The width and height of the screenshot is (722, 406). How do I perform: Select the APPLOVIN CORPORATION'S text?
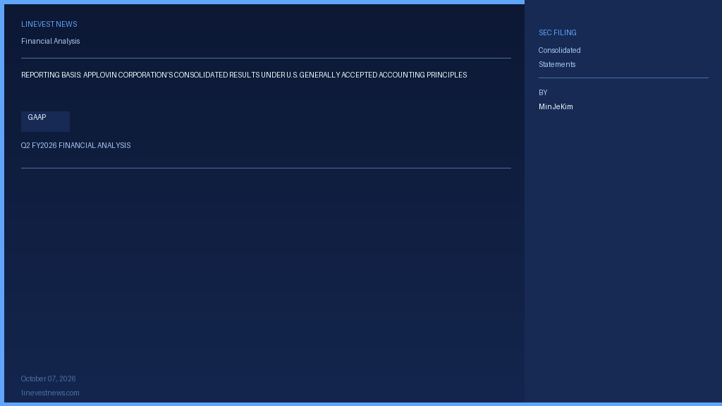[x=128, y=75]
